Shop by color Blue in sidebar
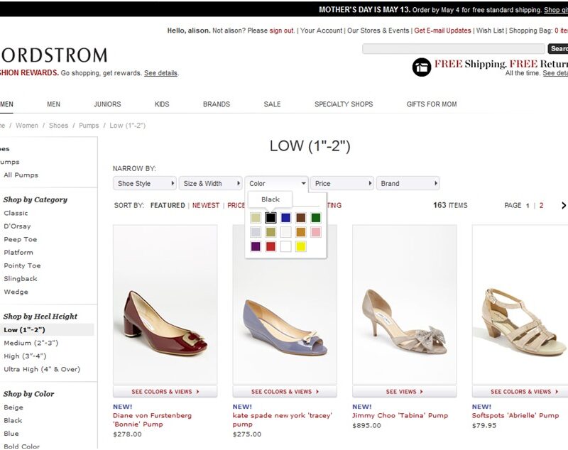568x450 pixels. click(x=11, y=434)
